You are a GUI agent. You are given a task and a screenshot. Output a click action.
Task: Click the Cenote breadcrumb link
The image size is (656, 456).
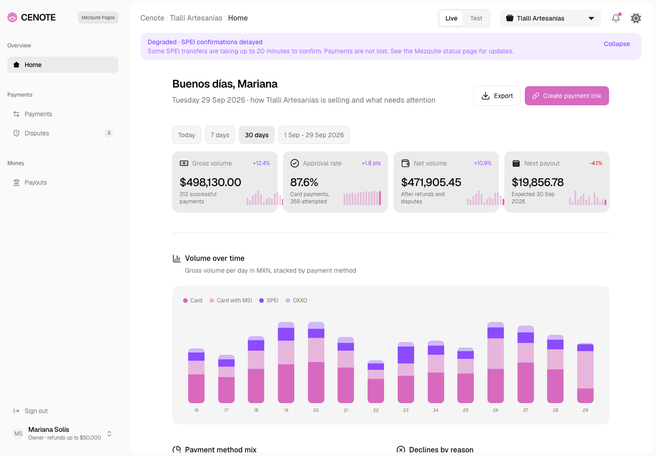152,18
